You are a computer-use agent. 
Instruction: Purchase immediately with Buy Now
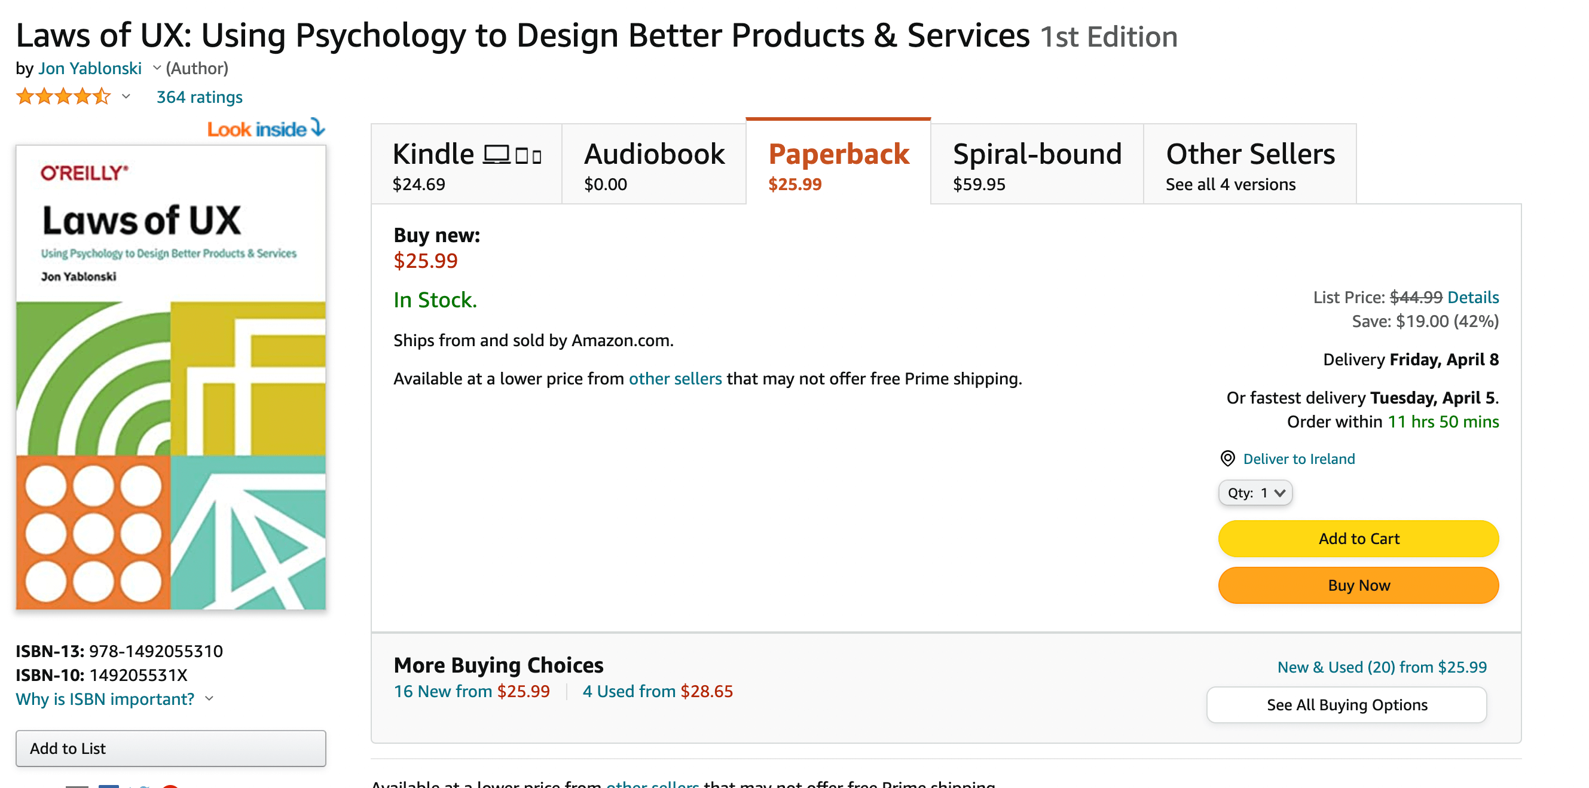1358,585
